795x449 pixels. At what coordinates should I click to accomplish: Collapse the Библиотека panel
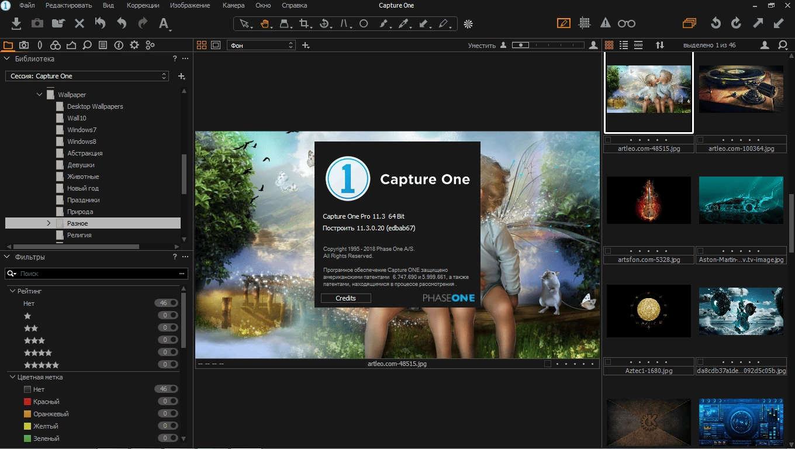point(8,58)
